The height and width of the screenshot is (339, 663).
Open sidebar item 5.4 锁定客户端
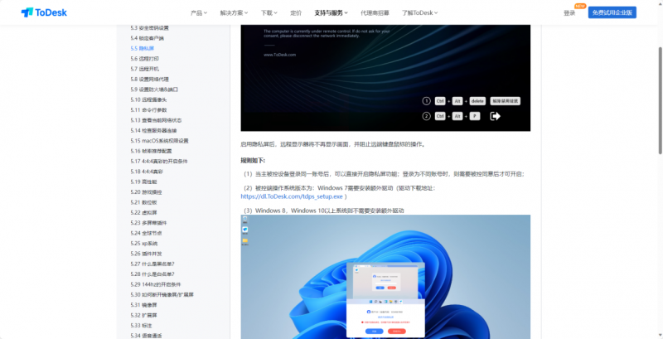pyautogui.click(x=148, y=38)
